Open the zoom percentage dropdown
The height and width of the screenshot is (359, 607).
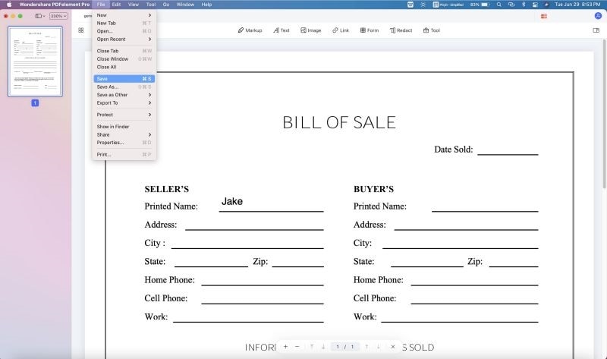pyautogui.click(x=59, y=16)
